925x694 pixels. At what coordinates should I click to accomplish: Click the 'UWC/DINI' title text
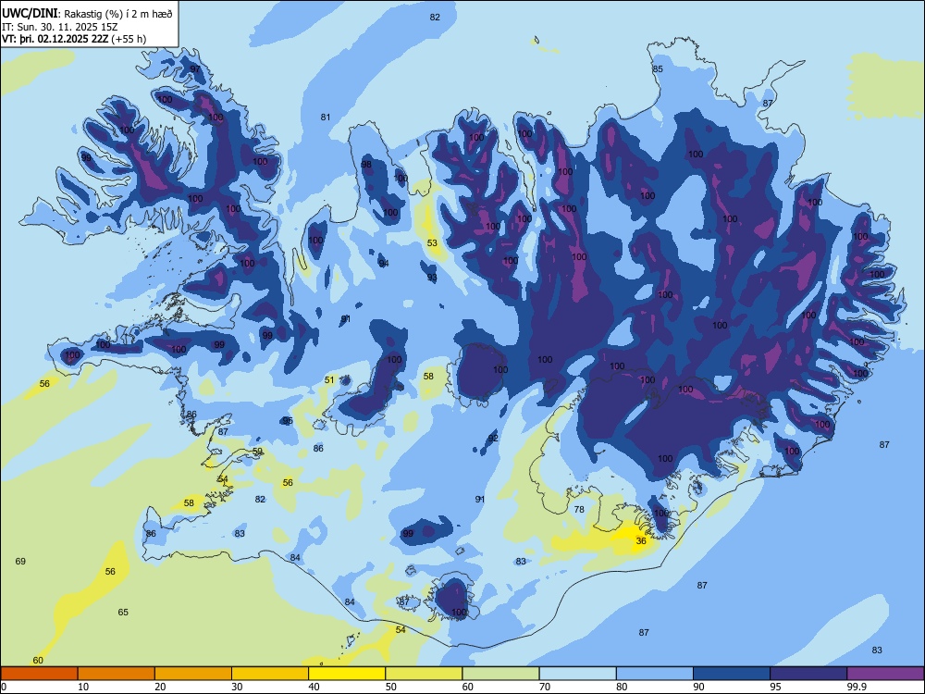point(30,13)
